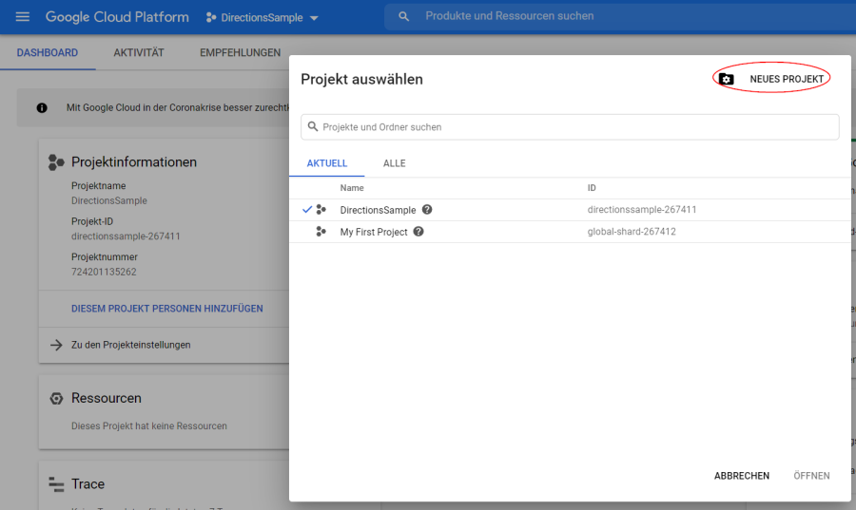Open the DirectionsSample project dropdown
Screen dimensions: 856x510
[263, 18]
